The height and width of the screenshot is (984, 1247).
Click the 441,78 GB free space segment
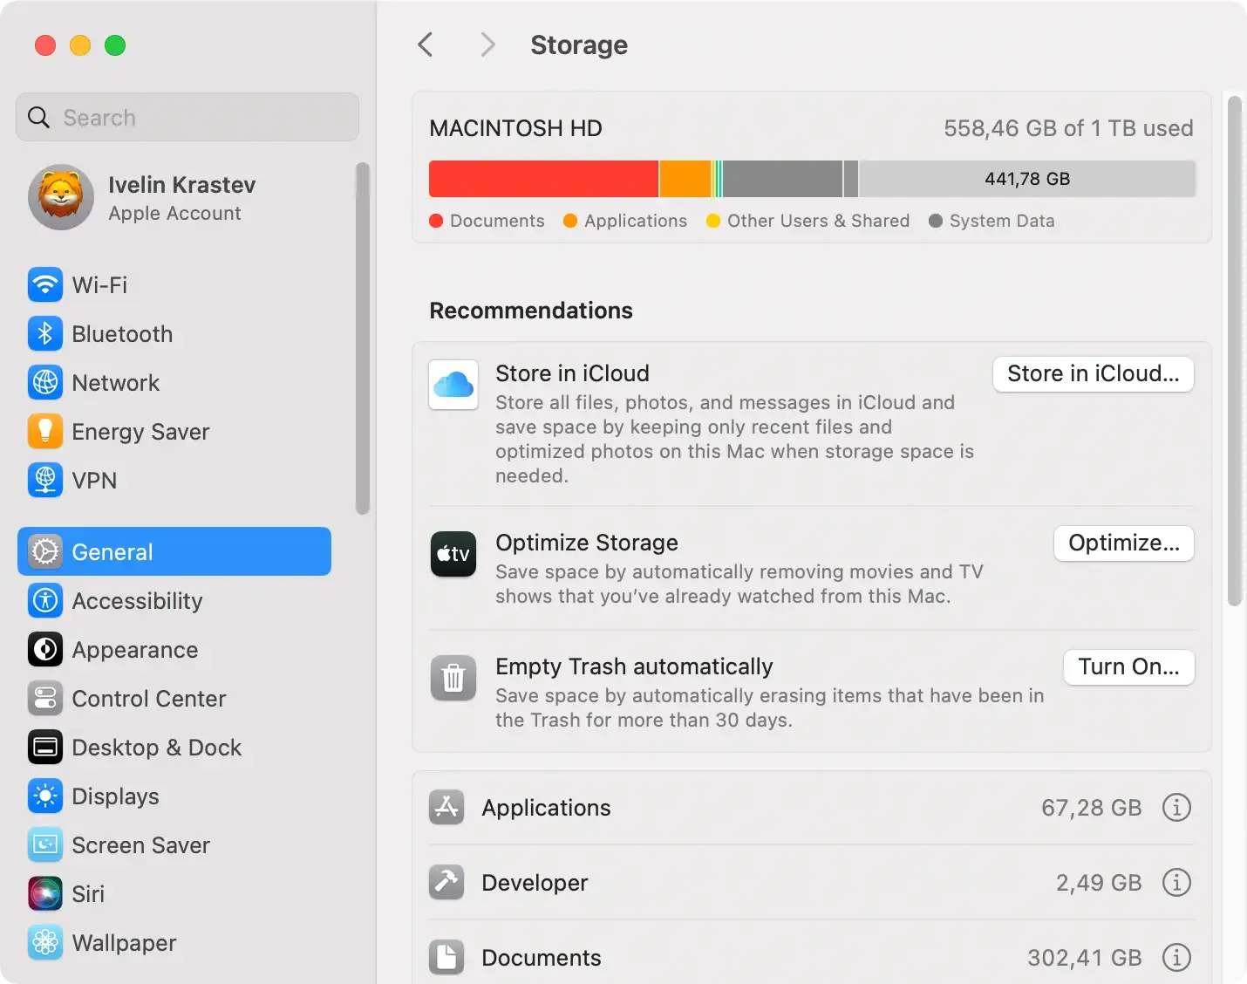click(x=1027, y=179)
